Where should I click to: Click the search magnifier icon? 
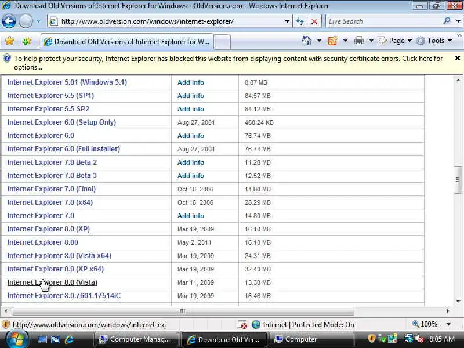pyautogui.click(x=447, y=21)
